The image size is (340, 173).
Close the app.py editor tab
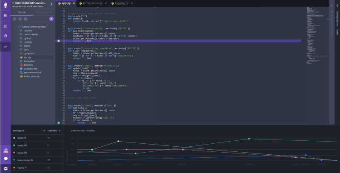(x=74, y=3)
